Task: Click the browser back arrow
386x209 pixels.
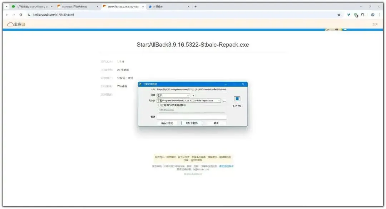Action: pos(7,15)
